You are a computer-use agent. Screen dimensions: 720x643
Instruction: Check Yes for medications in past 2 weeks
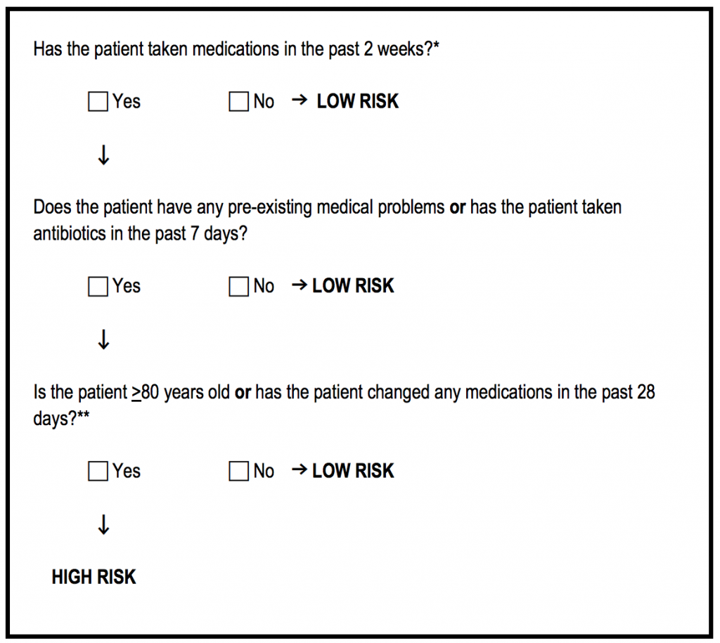click(x=98, y=101)
